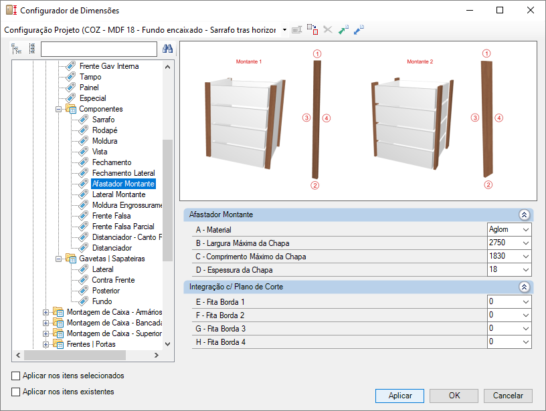Screen dimensions: 546x411
Task: Click the tag icon beside Painel
Action: pyautogui.click(x=71, y=88)
